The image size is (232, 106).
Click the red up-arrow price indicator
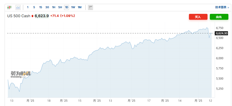coord(32,16)
